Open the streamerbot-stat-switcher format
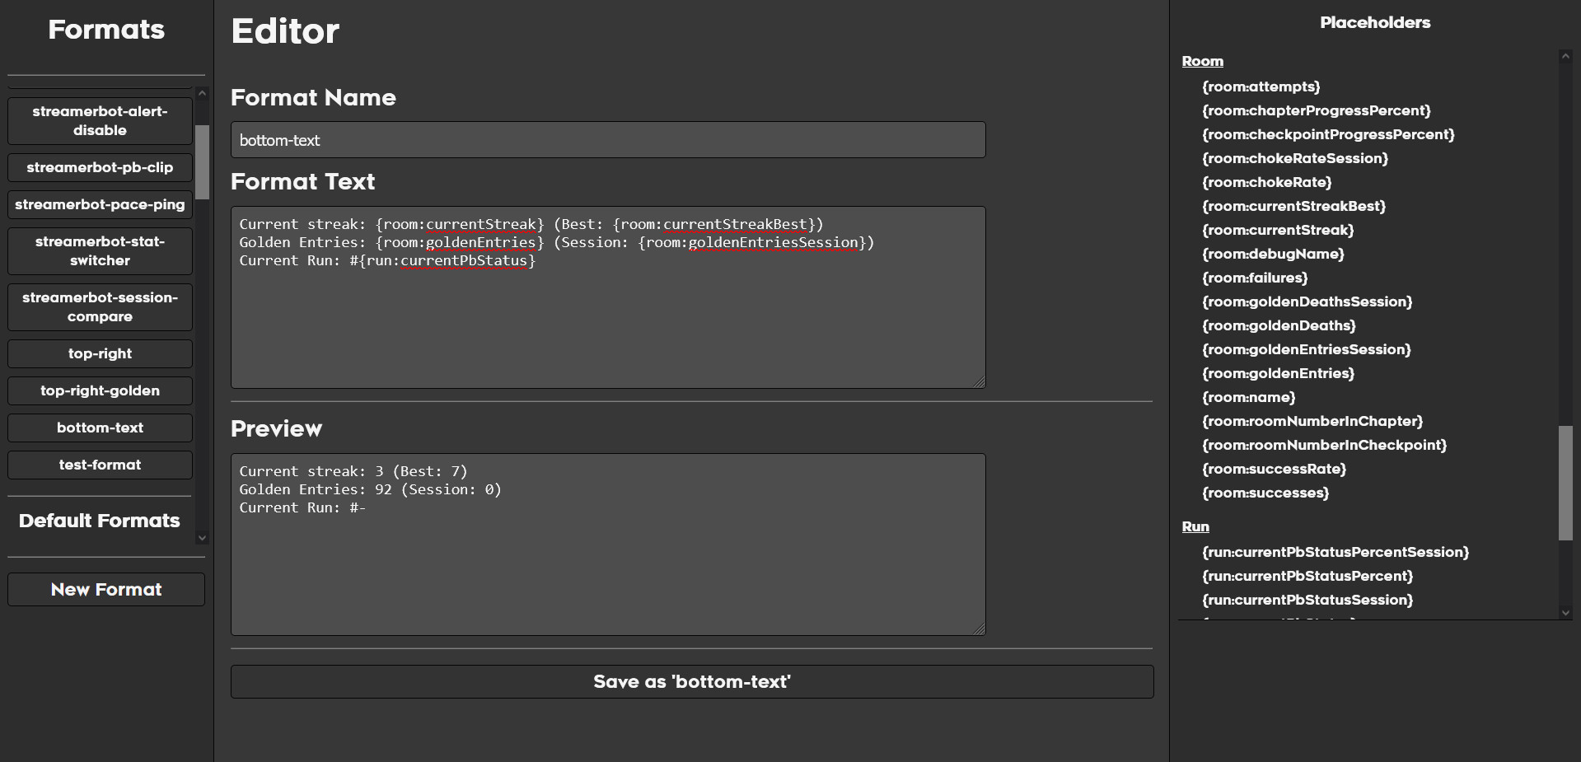This screenshot has width=1581, height=762. pos(100,251)
